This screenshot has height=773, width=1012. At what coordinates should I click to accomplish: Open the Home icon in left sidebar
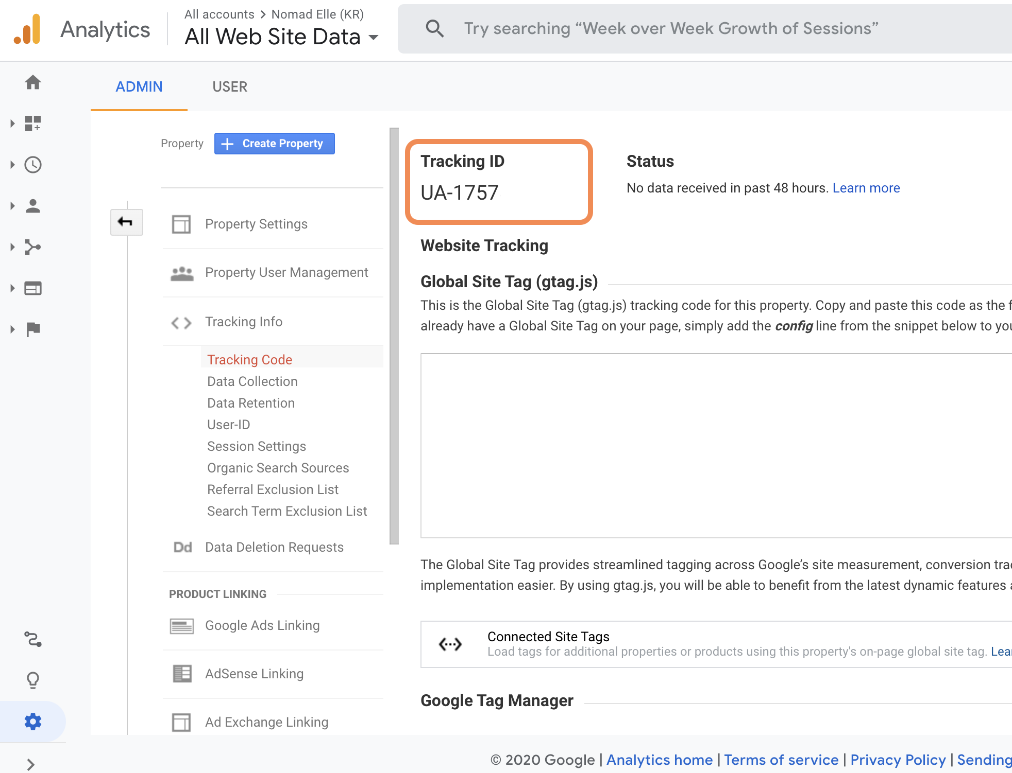pyautogui.click(x=33, y=82)
